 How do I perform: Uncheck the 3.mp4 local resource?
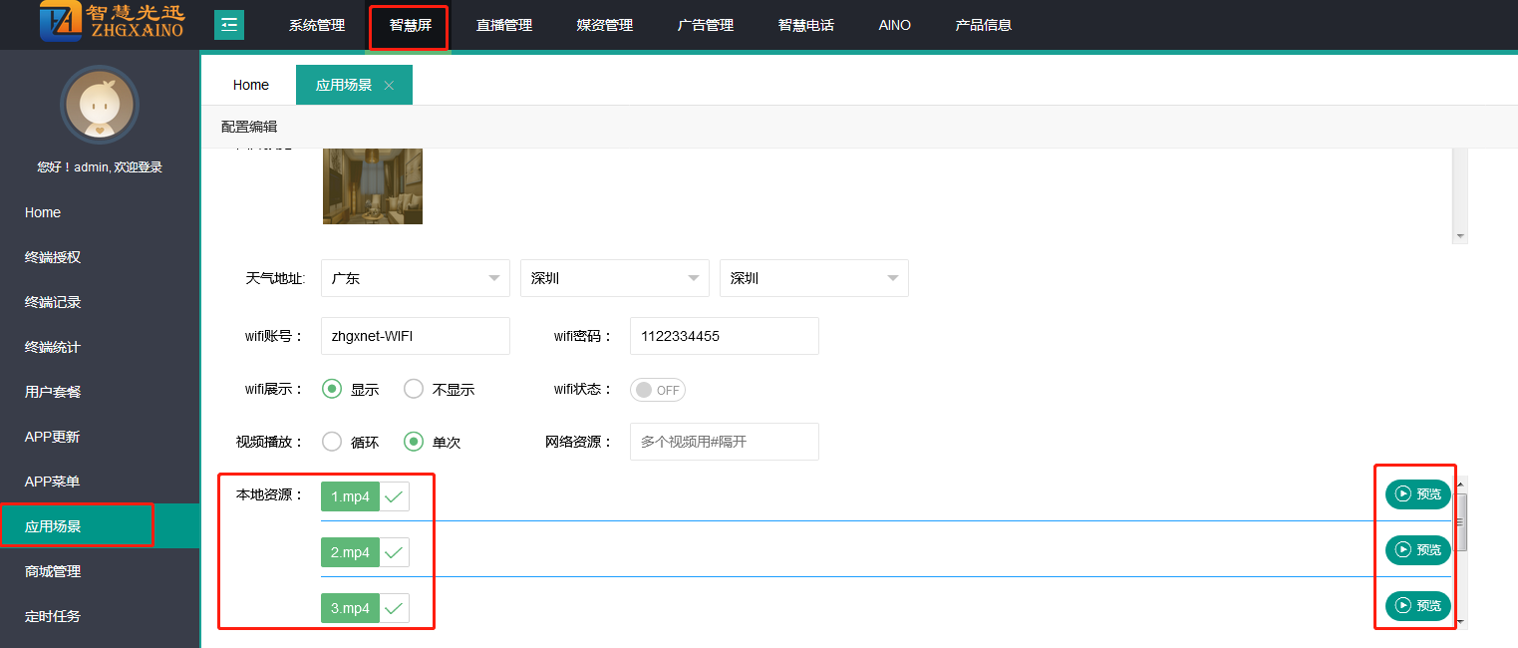click(394, 608)
